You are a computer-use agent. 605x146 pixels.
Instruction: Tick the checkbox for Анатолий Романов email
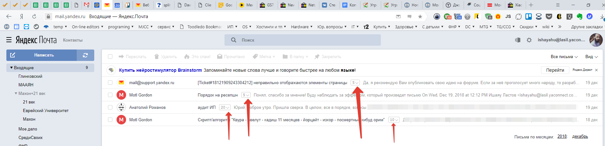click(110, 107)
